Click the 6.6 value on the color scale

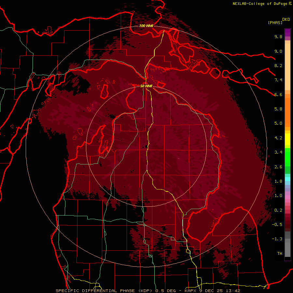point(278,94)
